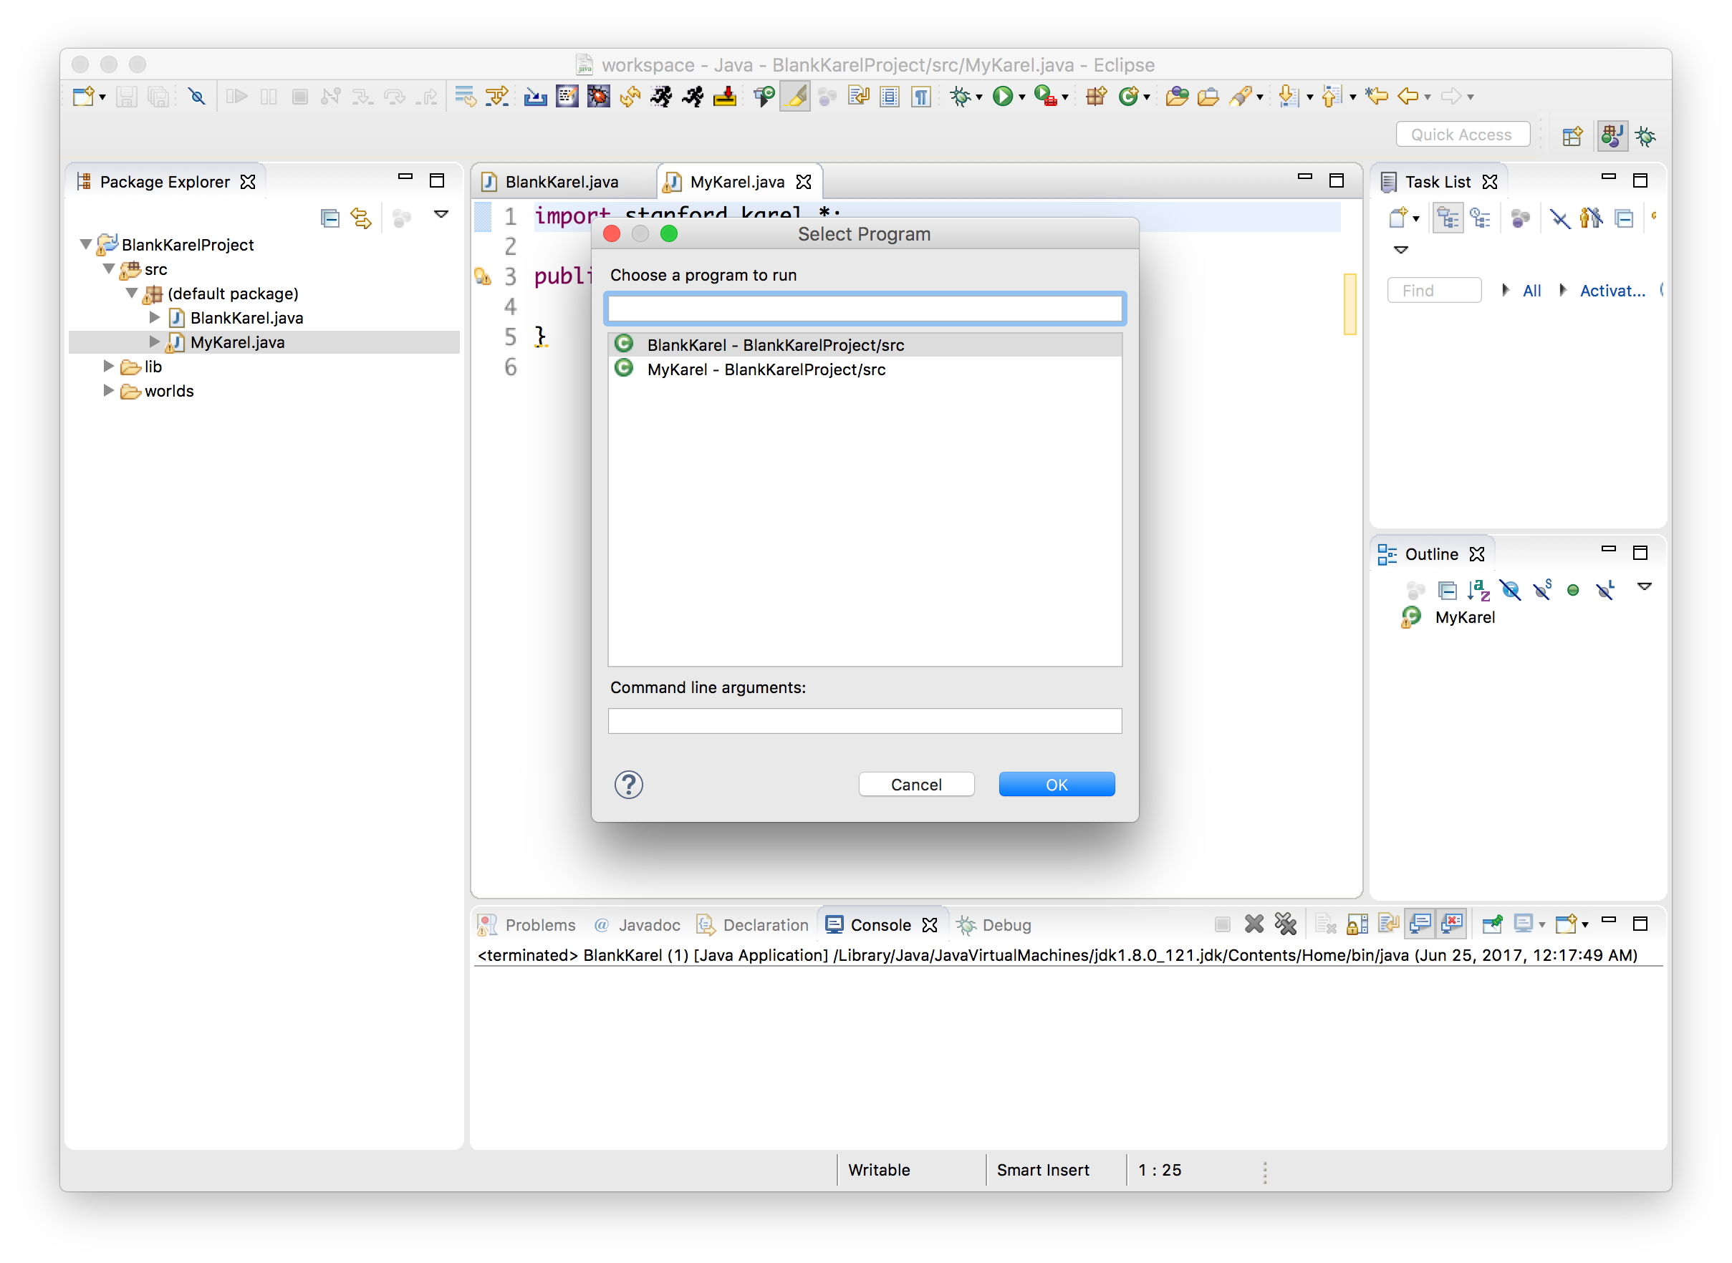Open Package Explorer view menu triangle
The width and height of the screenshot is (1732, 1263).
[x=441, y=215]
